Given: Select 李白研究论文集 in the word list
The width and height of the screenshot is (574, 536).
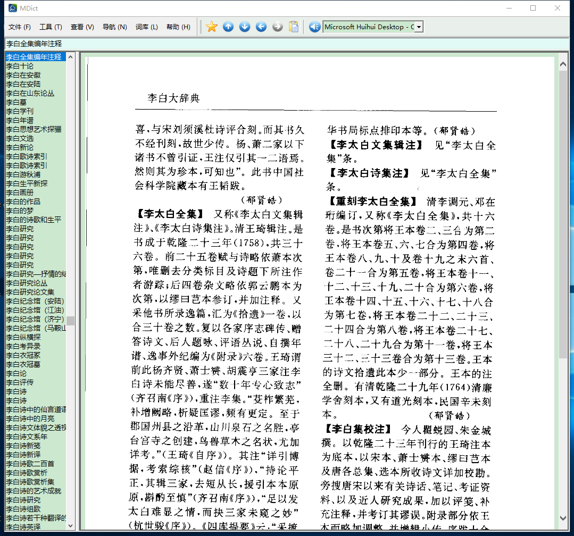Looking at the screenshot, I should click(x=30, y=292).
